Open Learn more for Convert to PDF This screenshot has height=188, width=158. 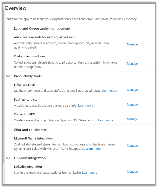(x=106, y=120)
